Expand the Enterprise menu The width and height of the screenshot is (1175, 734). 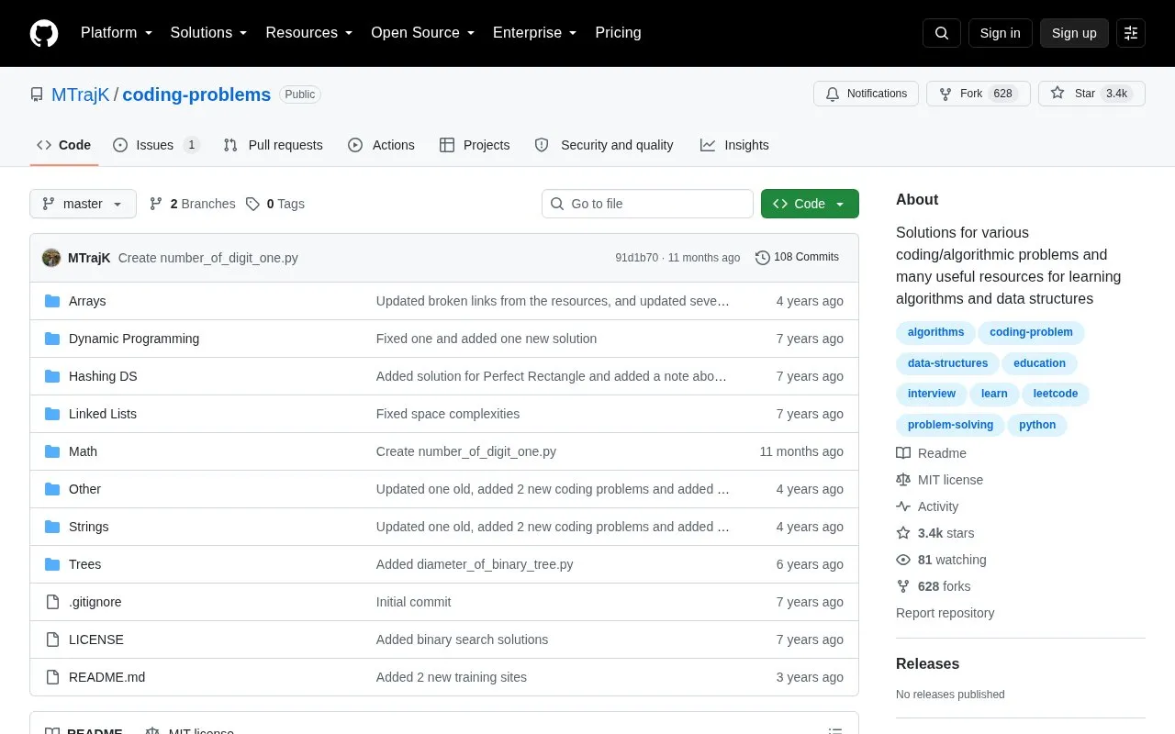tap(535, 33)
